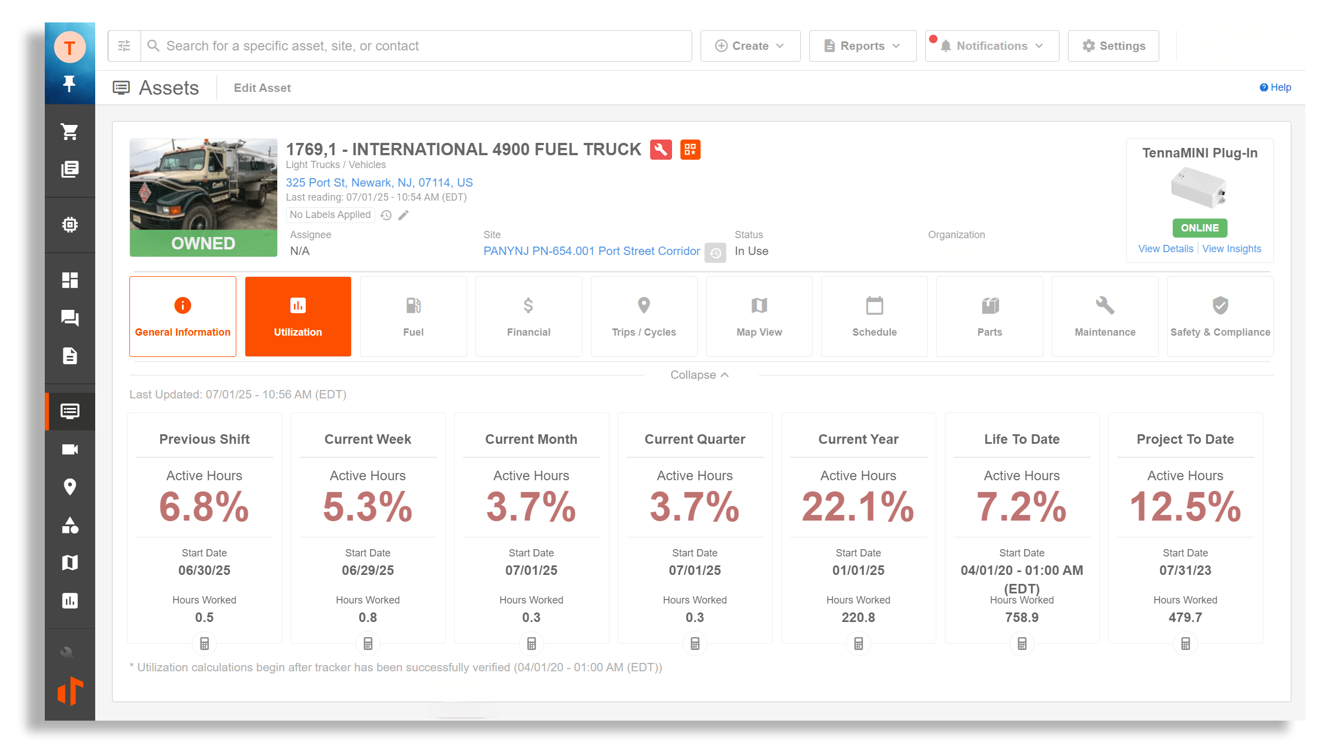Open the Reports dropdown menu
1339x752 pixels.
862,46
